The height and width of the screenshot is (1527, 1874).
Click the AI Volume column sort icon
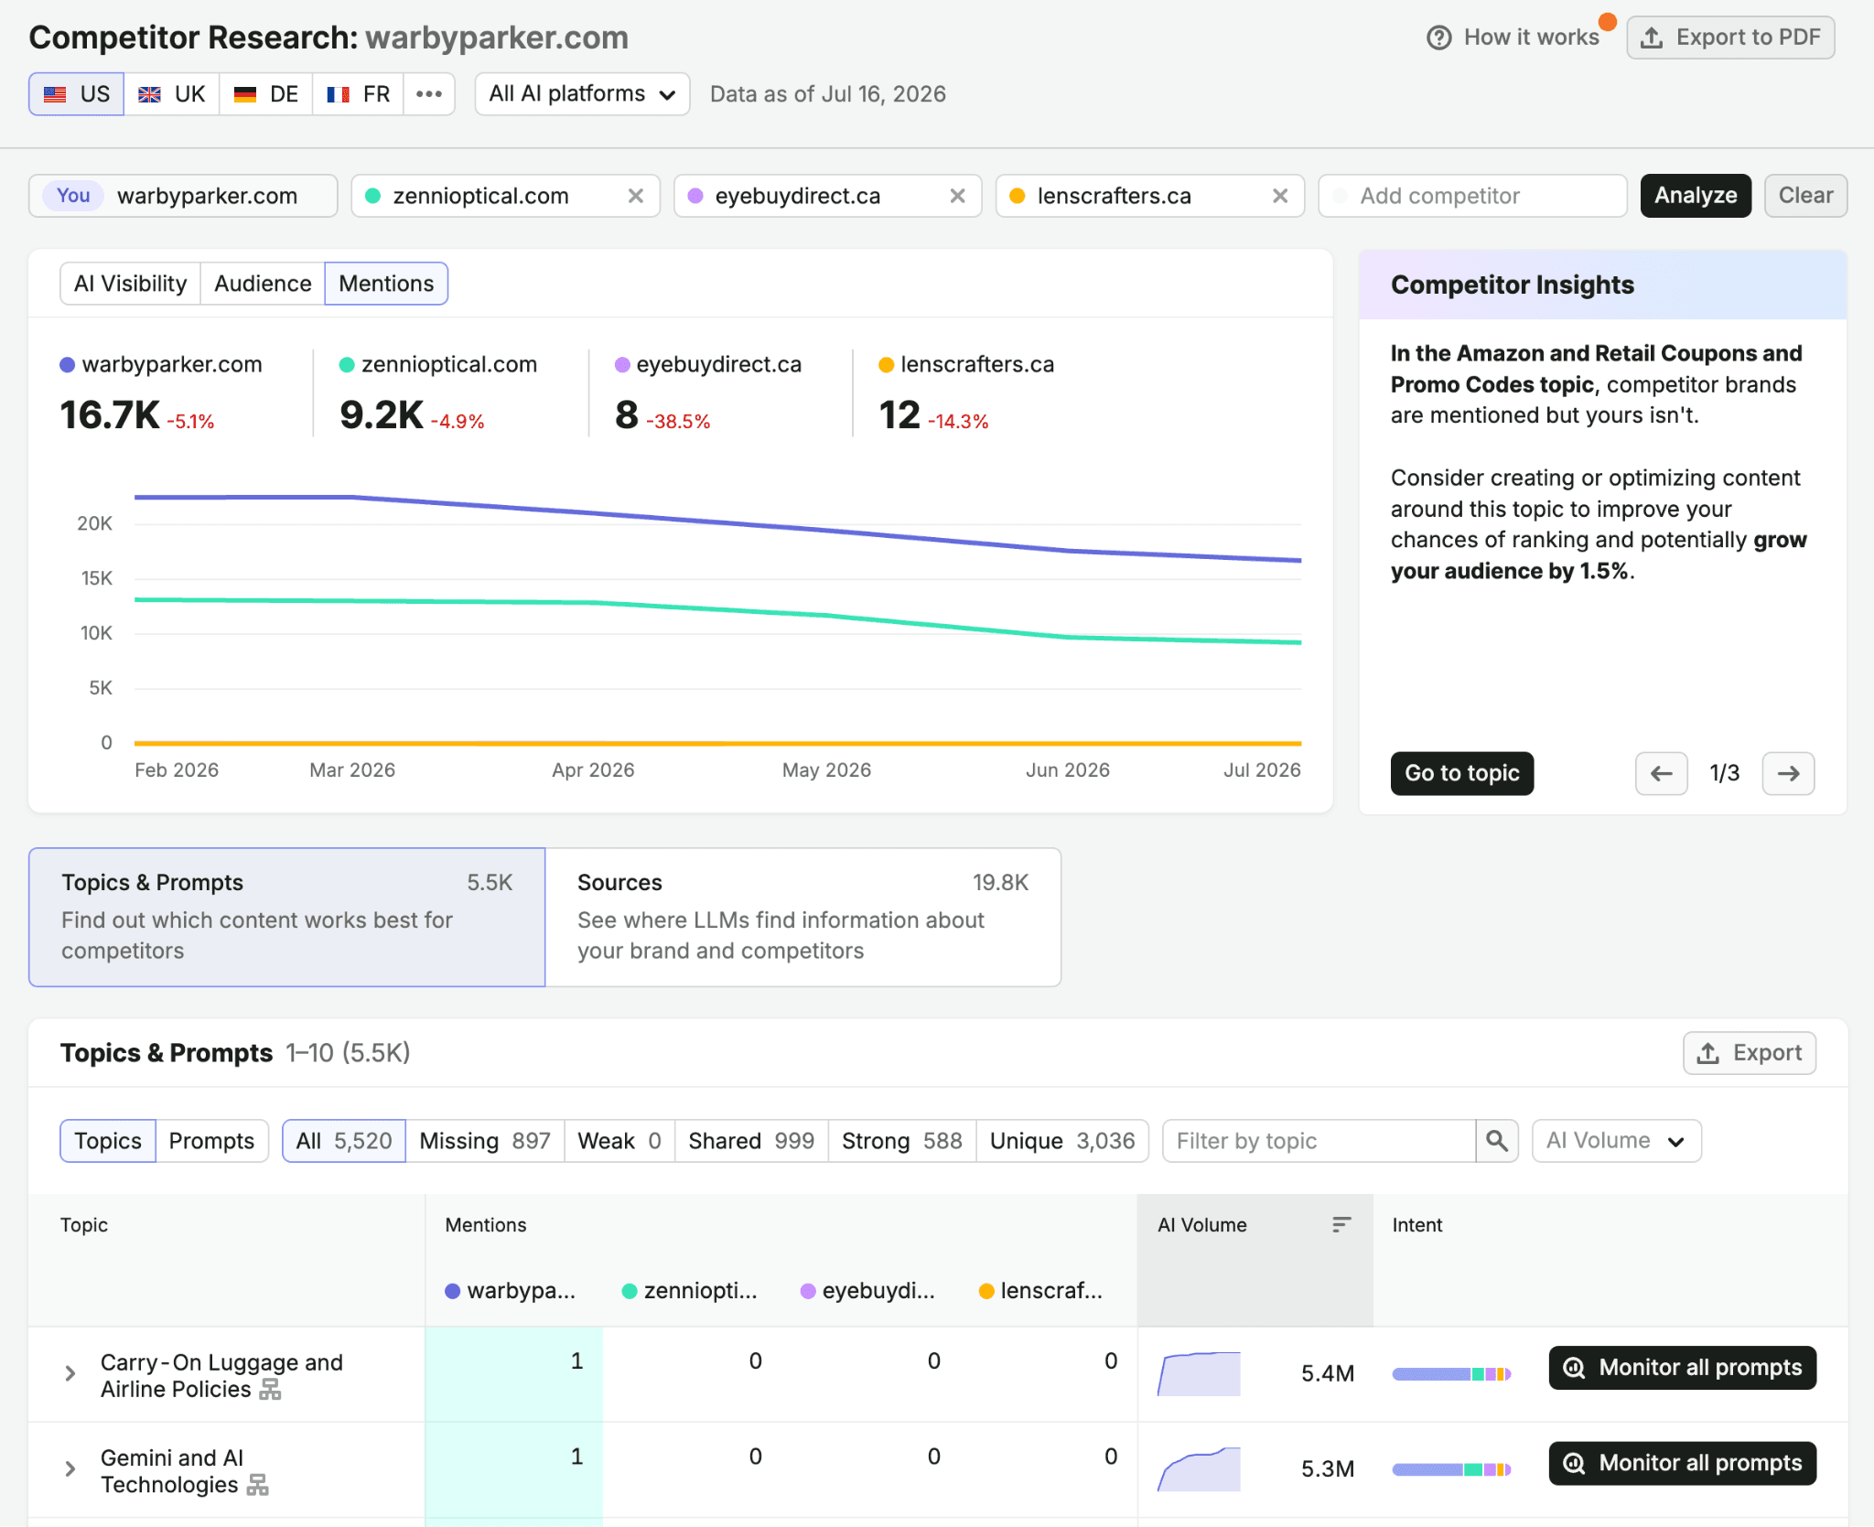1341,1225
